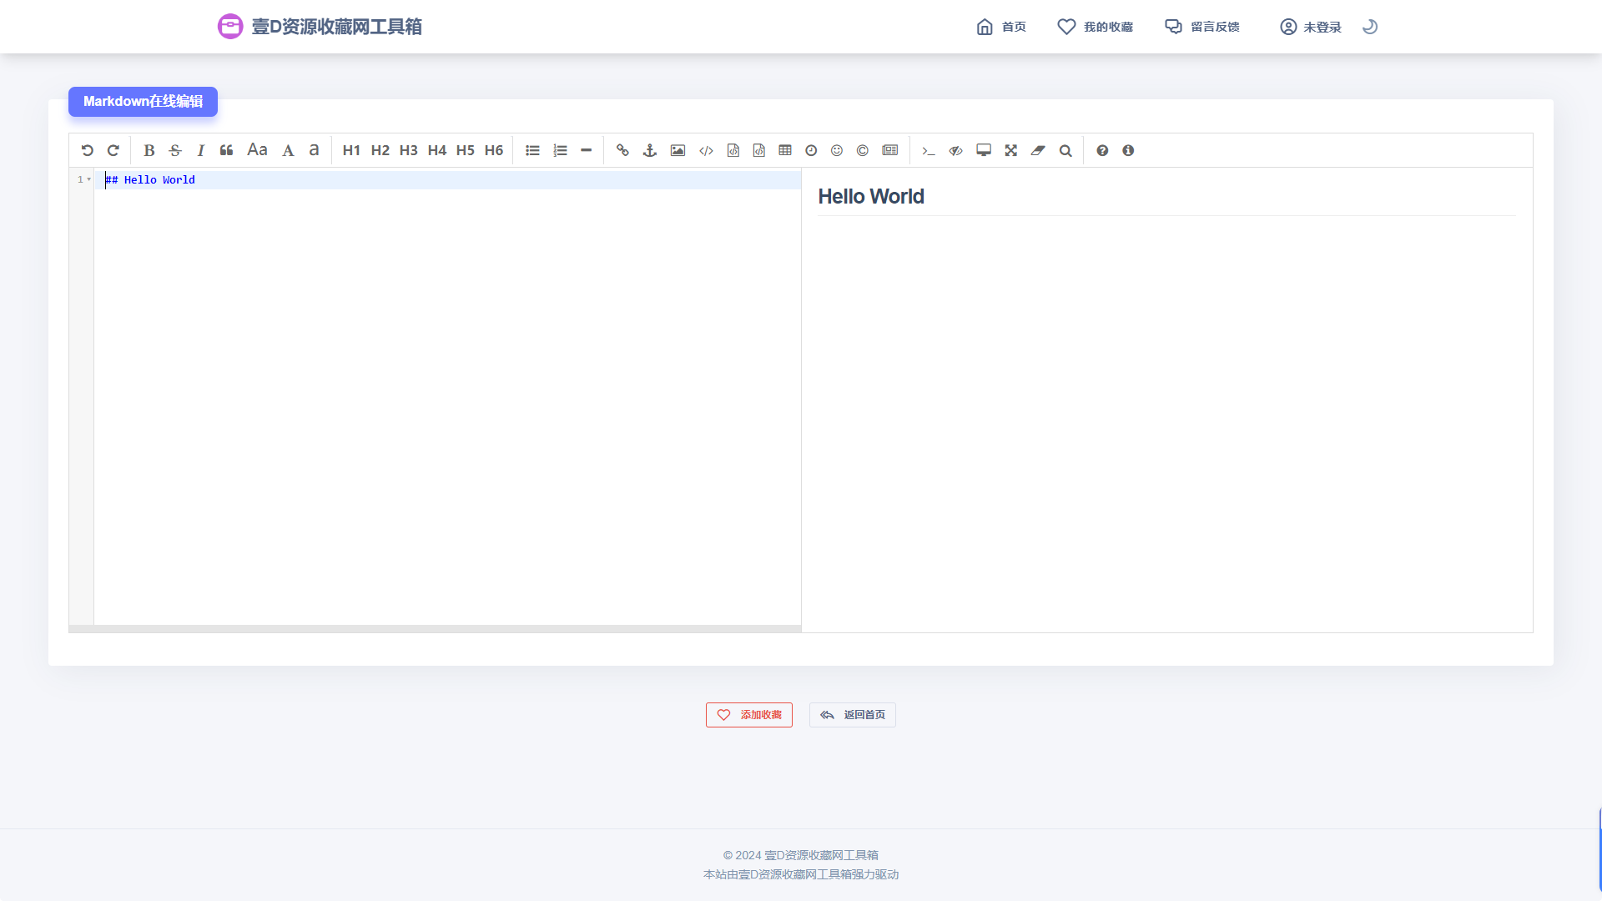Click the editor horizontal scrollbar

coord(435,629)
